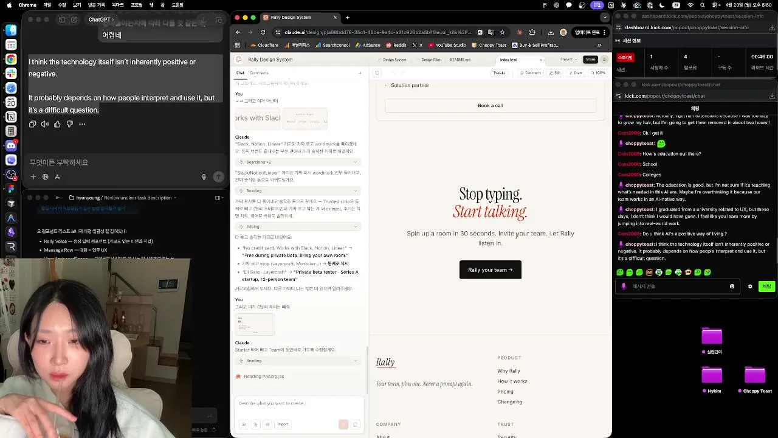The image size is (778, 438).
Task: Start new chat with plus in Claude panel
Action: pyautogui.click(x=360, y=73)
